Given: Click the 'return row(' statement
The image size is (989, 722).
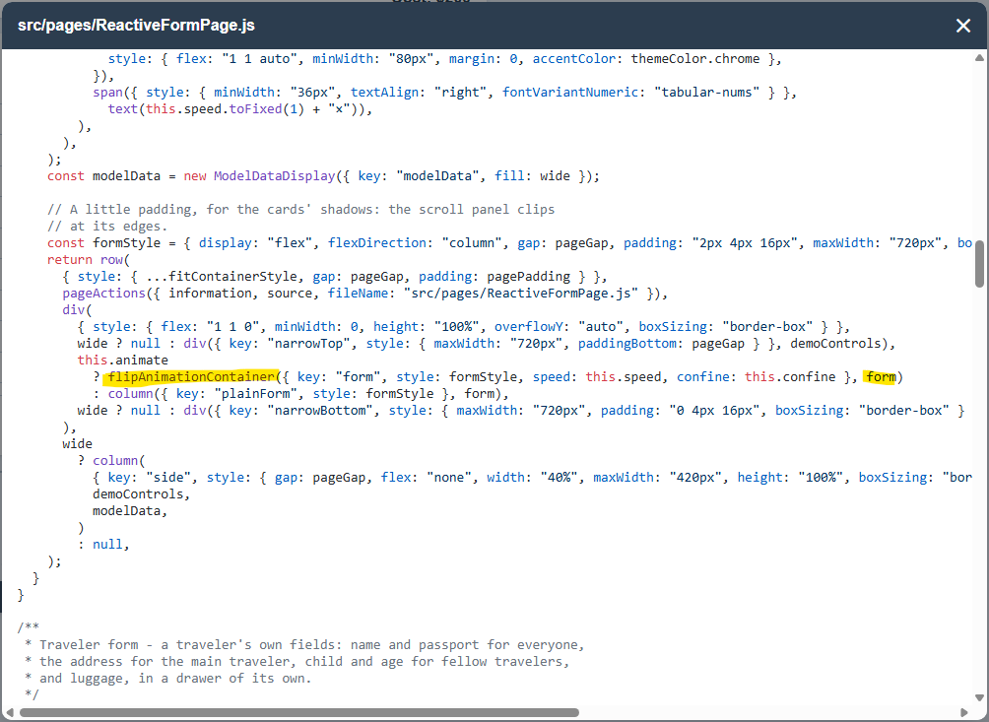Looking at the screenshot, I should [89, 260].
